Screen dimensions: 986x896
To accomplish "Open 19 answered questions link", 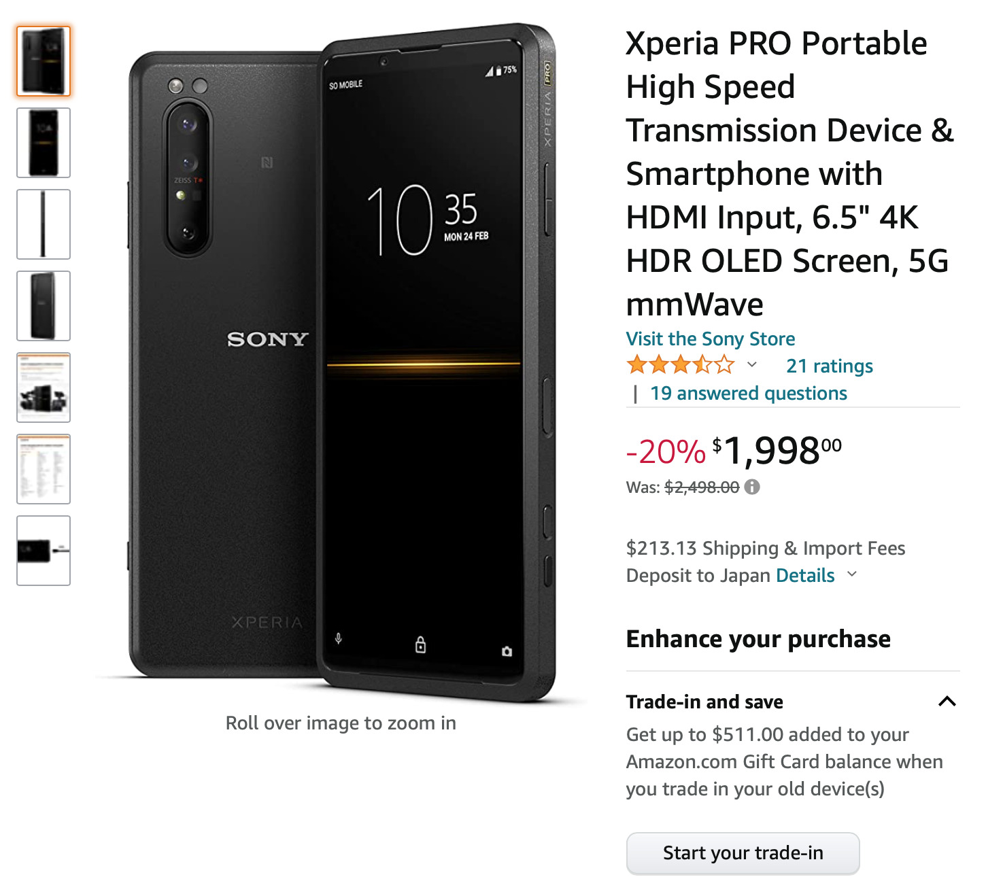I will pos(748,393).
